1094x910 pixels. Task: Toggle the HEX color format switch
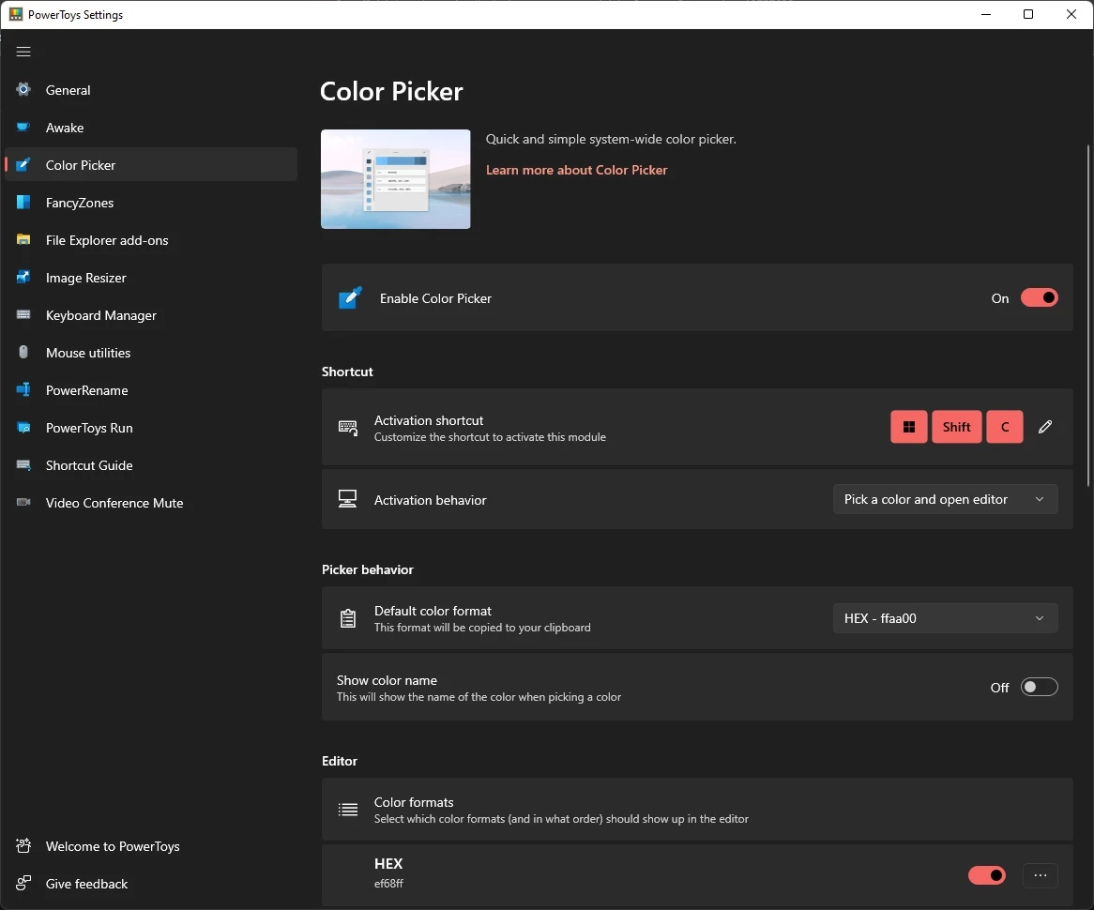click(x=986, y=875)
